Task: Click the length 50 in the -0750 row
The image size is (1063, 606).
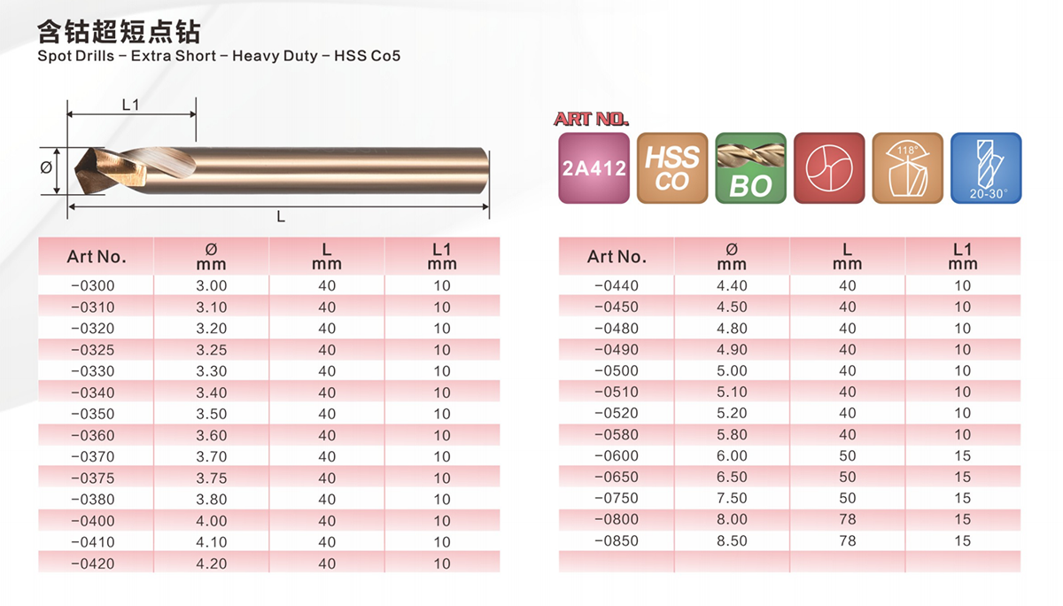Action: click(x=848, y=498)
